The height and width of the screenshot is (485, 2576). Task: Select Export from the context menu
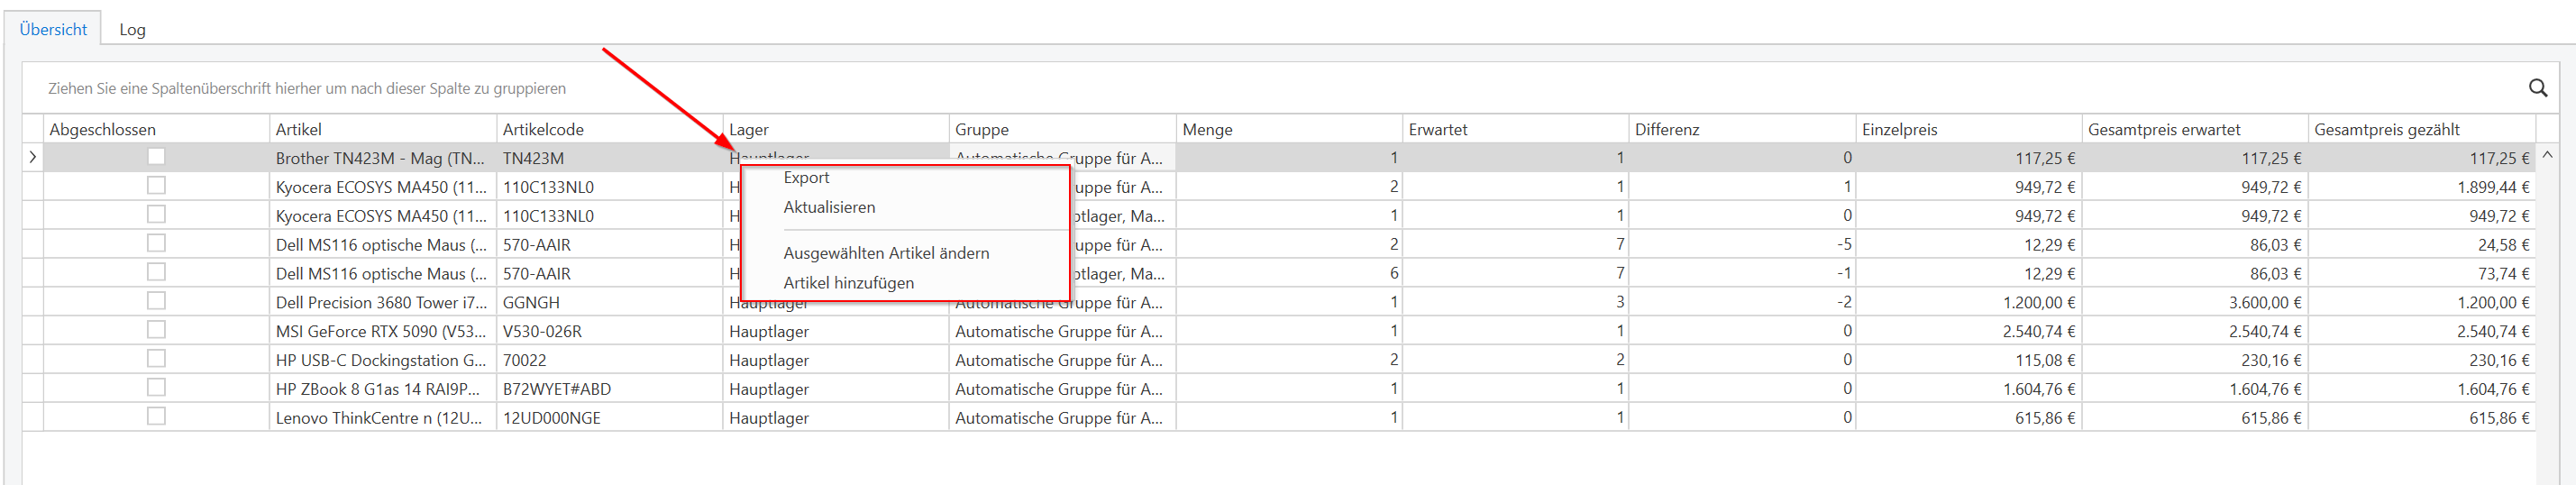[x=806, y=177]
